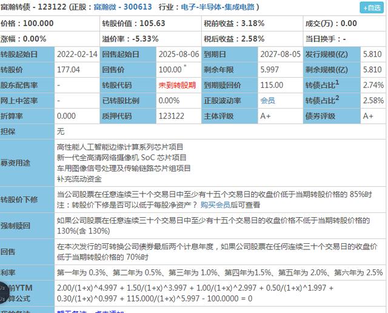
Task: Click 已转股比例 value 0.00%
Action: (x=169, y=101)
